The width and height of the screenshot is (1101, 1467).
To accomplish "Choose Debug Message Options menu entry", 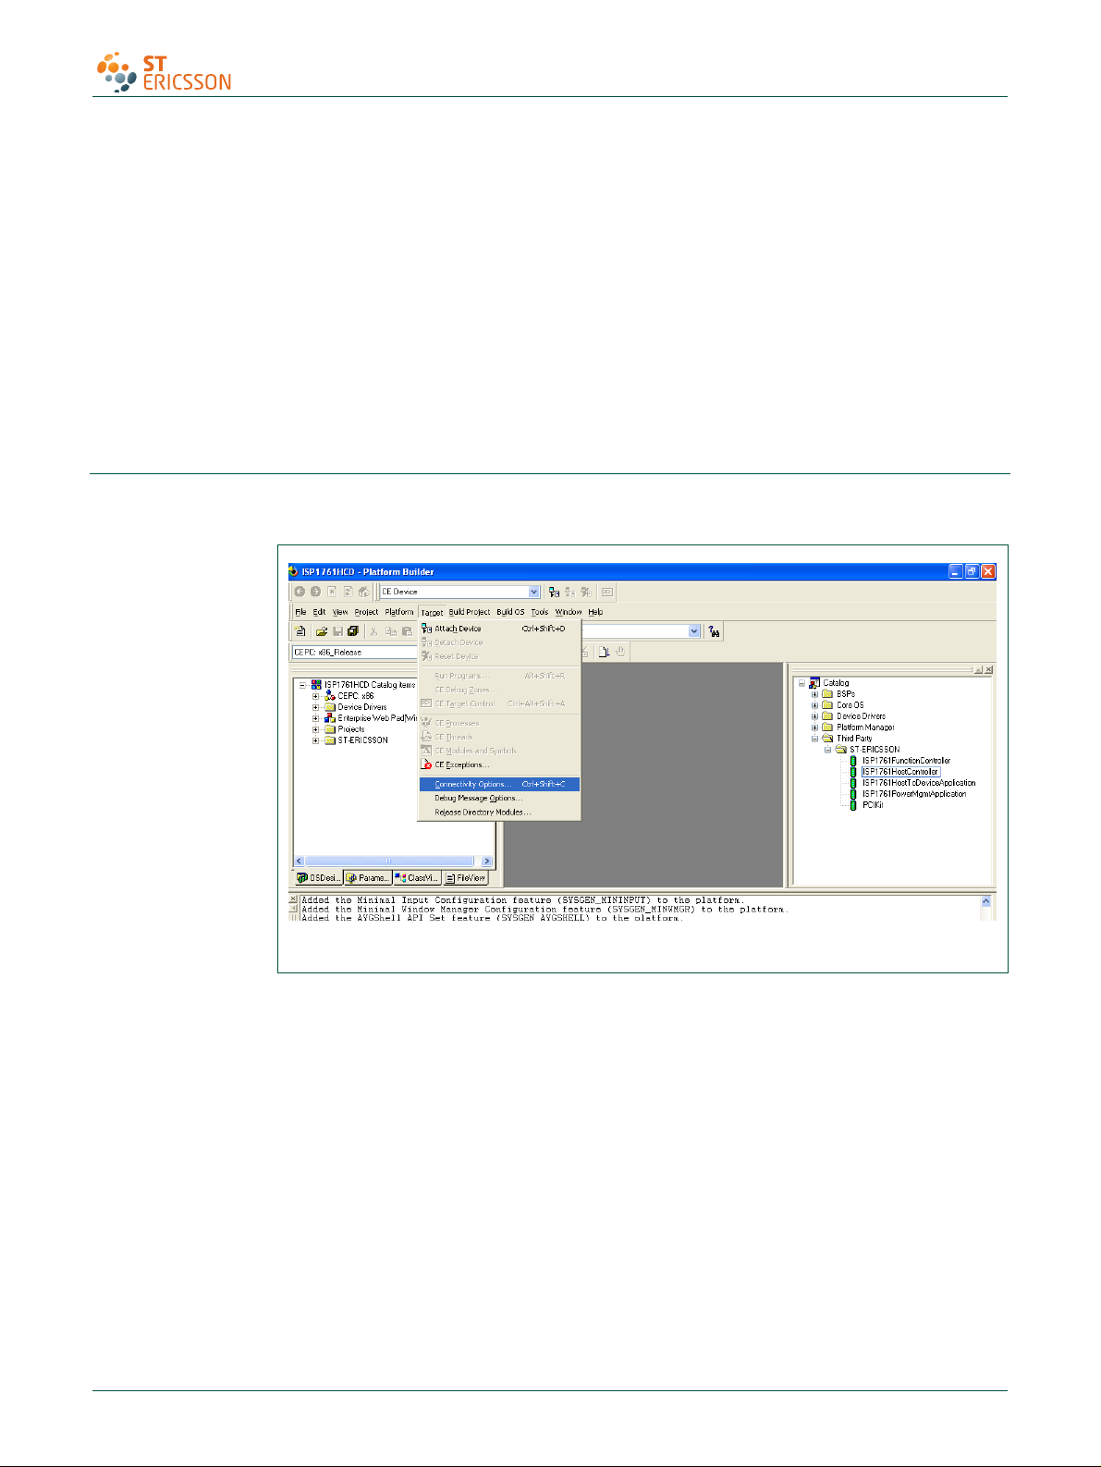I will click(499, 798).
